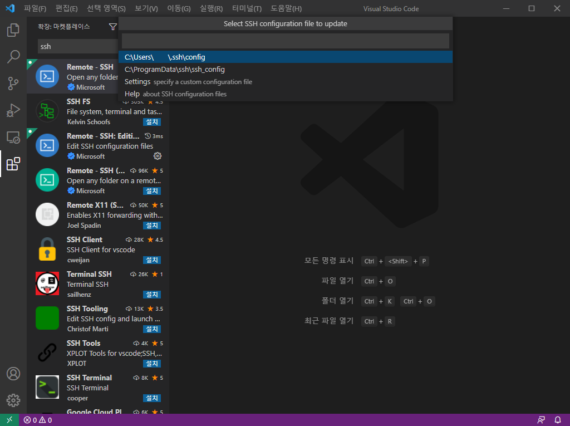Select the Remote X11 extension icon
Viewport: 570px width, 426px height.
coord(47,214)
